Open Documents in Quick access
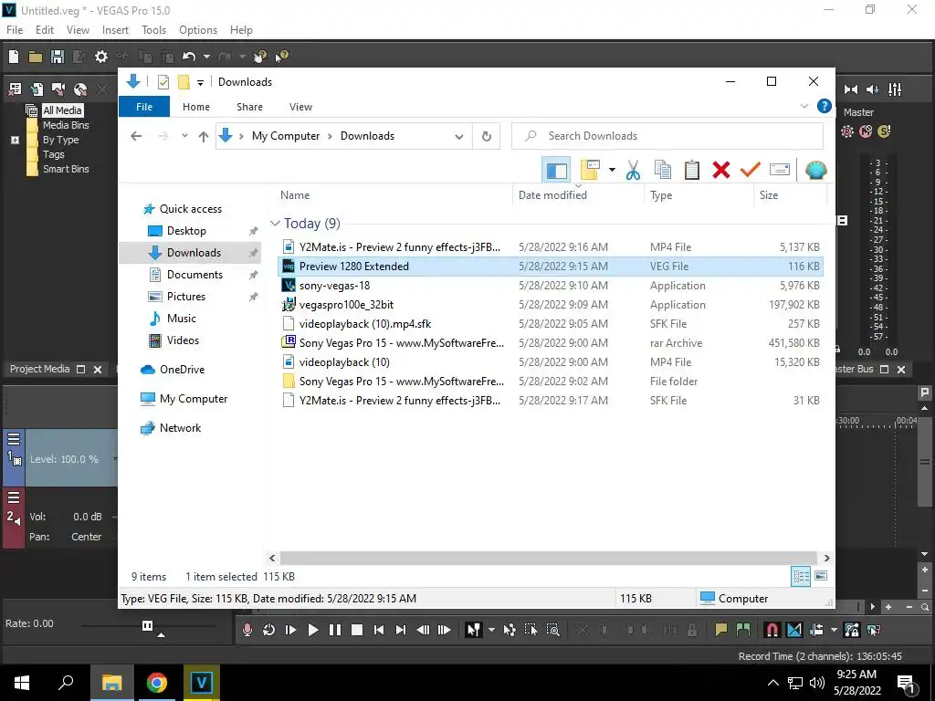The width and height of the screenshot is (935, 701). pos(194,275)
